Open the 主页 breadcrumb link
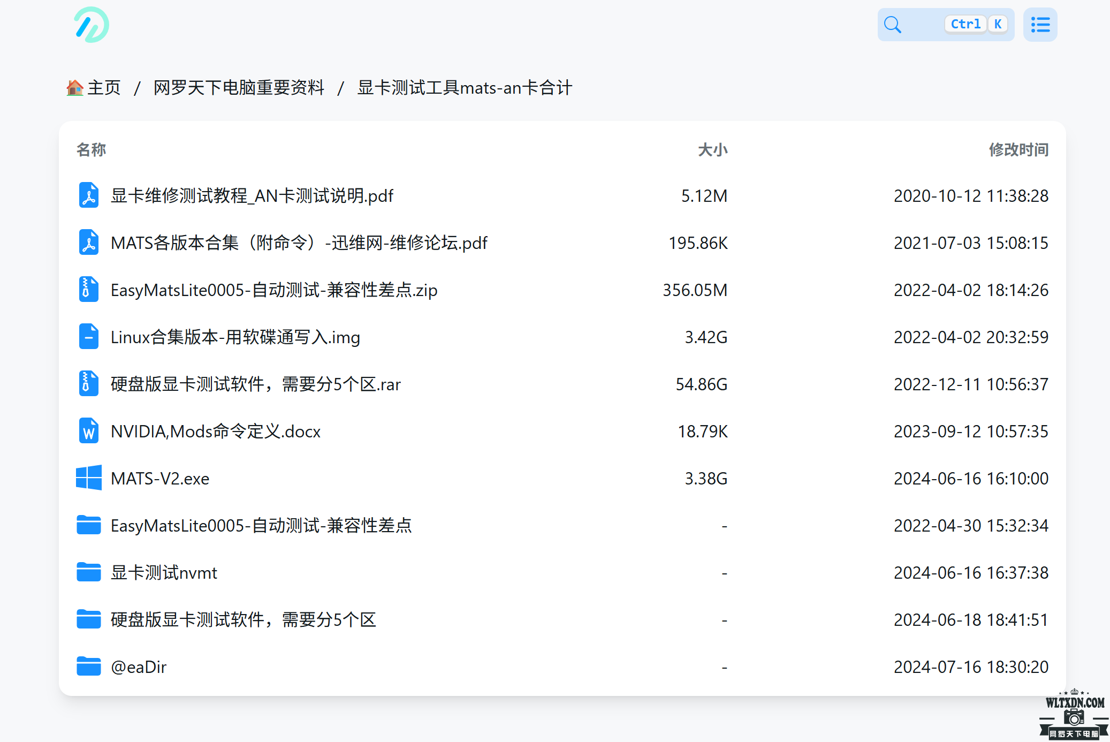1110x742 pixels. coord(104,87)
